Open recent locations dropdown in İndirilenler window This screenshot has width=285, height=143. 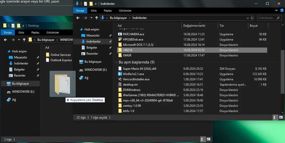coord(91,18)
